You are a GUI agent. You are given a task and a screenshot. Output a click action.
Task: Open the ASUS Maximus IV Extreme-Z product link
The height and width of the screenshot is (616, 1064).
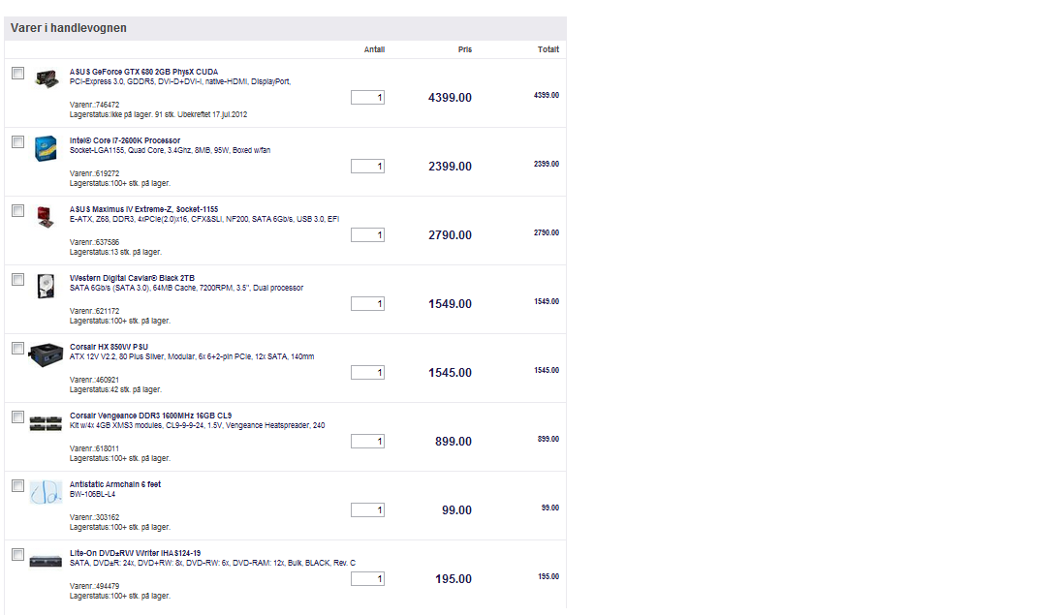(143, 209)
